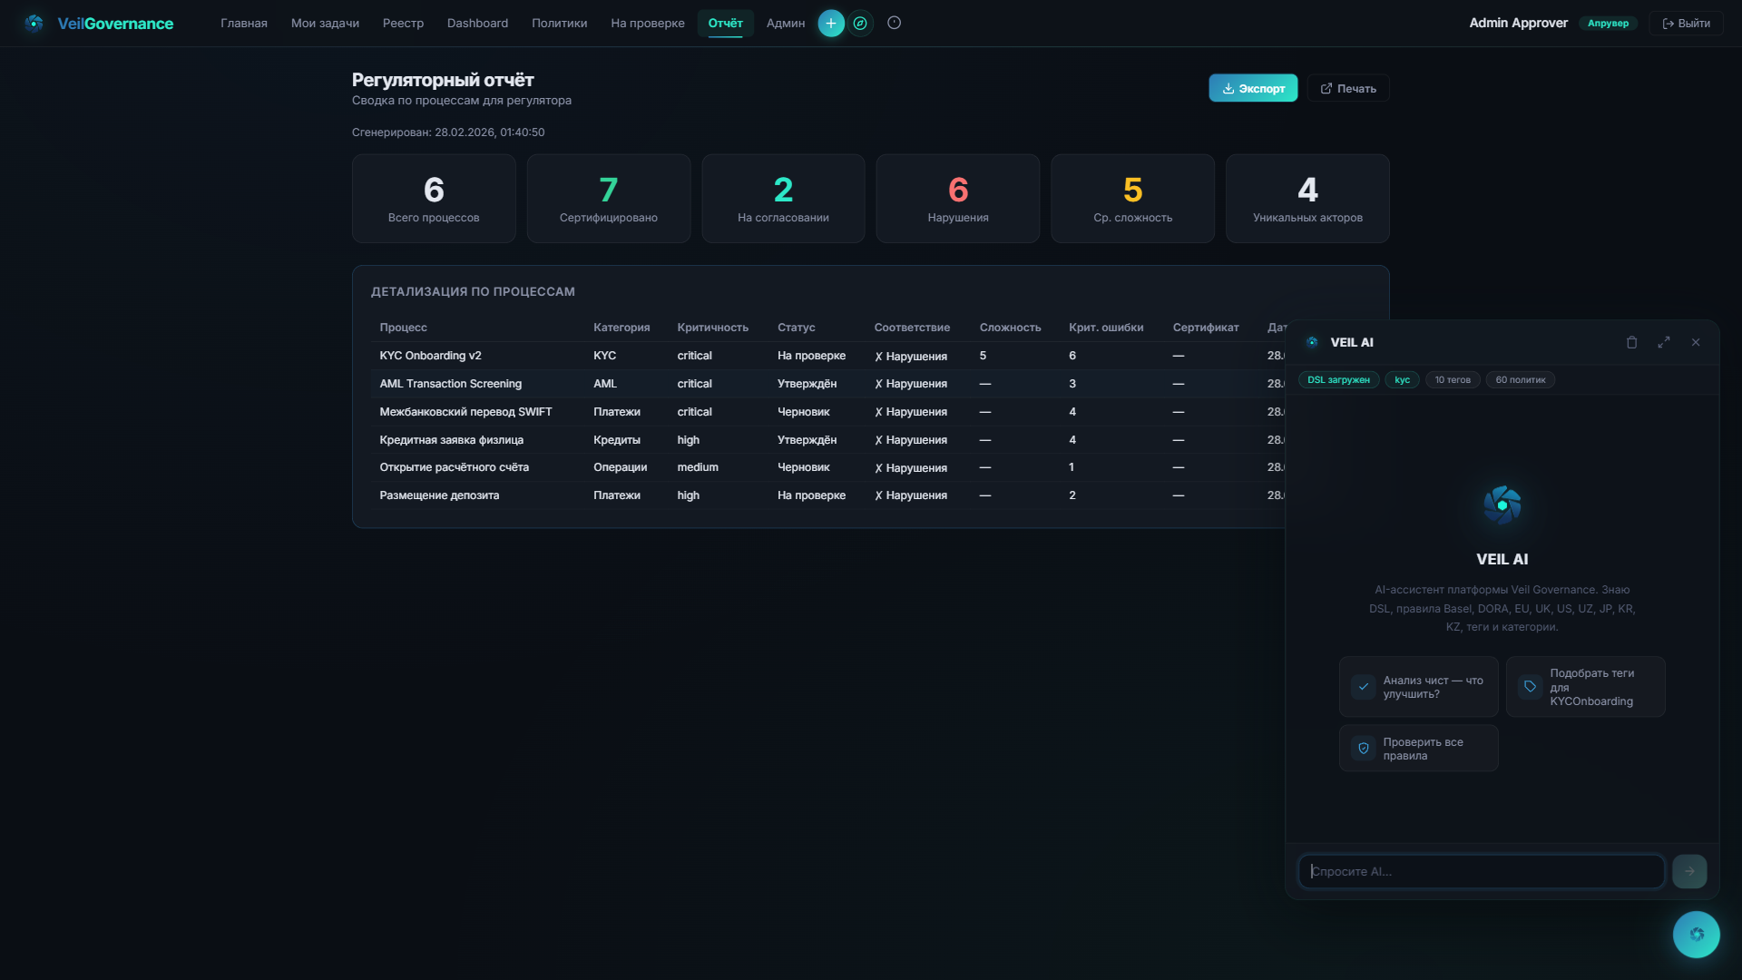Close the VEIL AI panel
1742x980 pixels.
point(1695,342)
